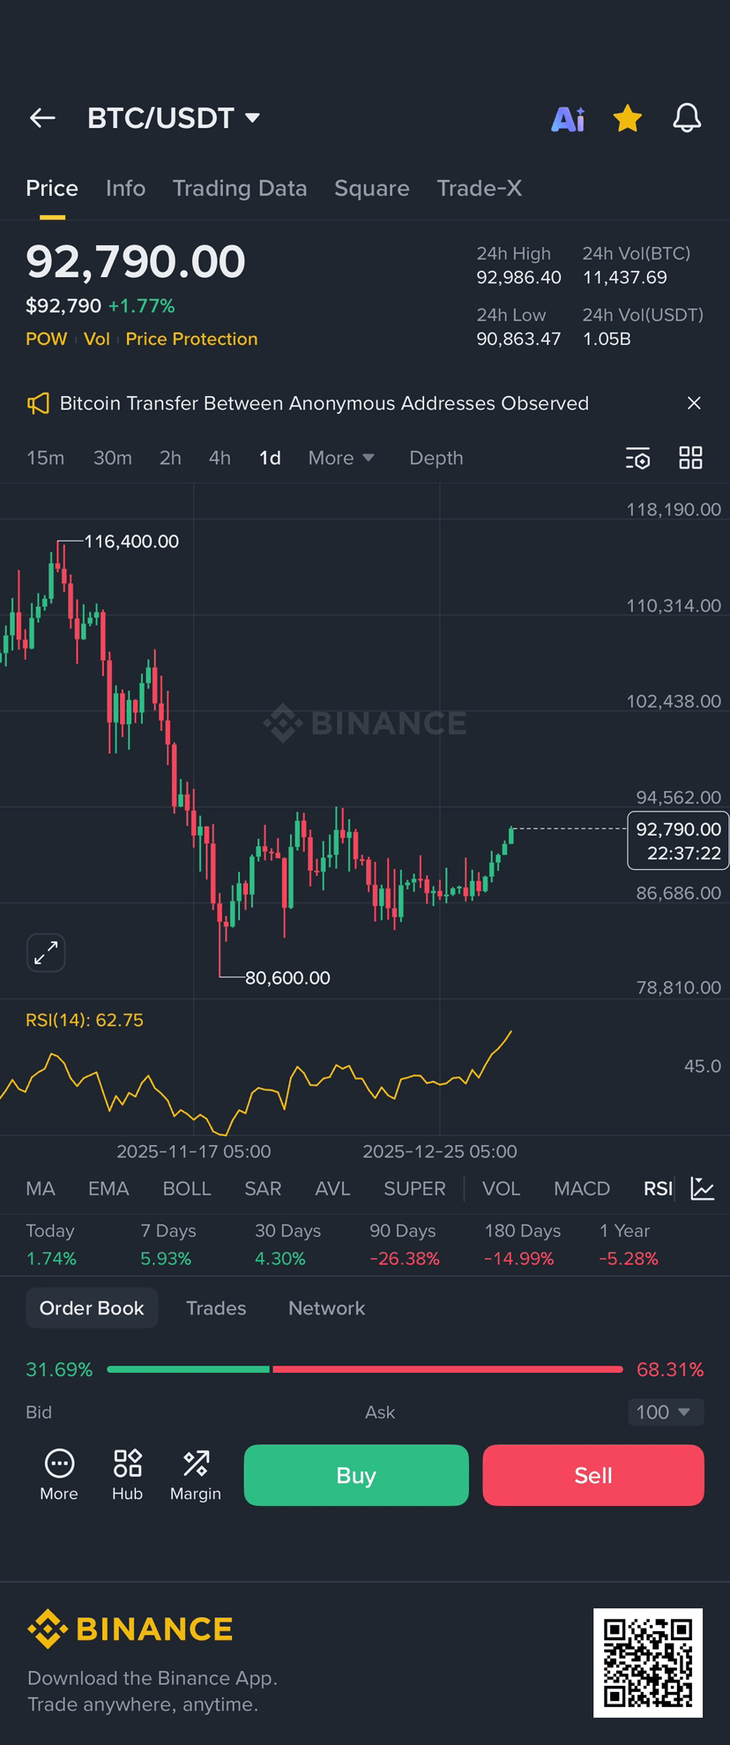Image resolution: width=730 pixels, height=1745 pixels.
Task: Tap the POW tag
Action: tap(47, 339)
